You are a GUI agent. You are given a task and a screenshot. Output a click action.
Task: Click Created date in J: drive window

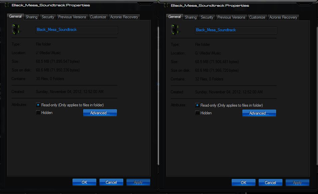pos(70,92)
